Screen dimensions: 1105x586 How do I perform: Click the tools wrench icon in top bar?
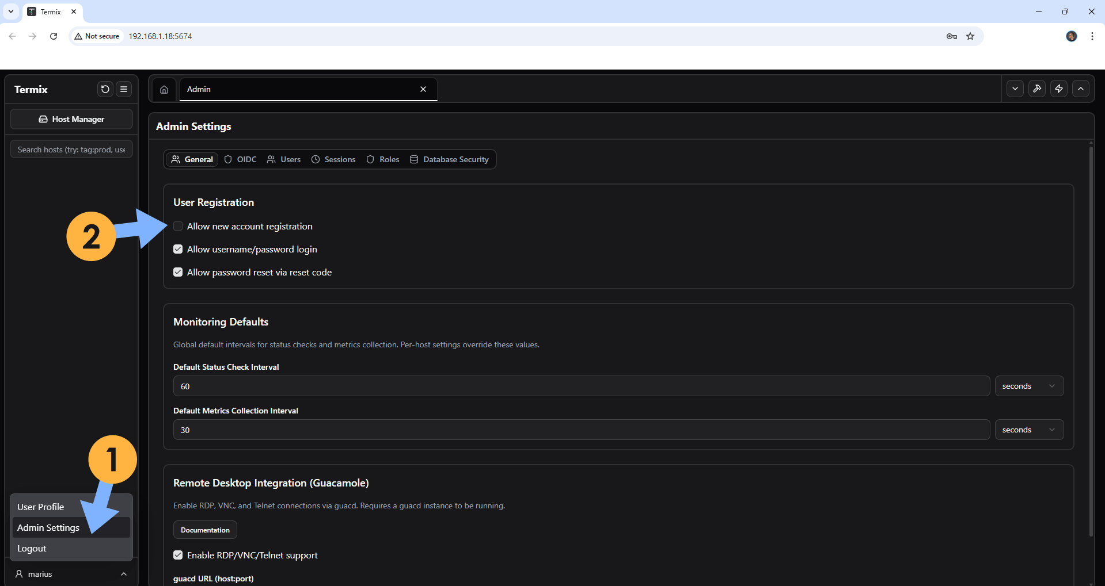[x=1036, y=89]
